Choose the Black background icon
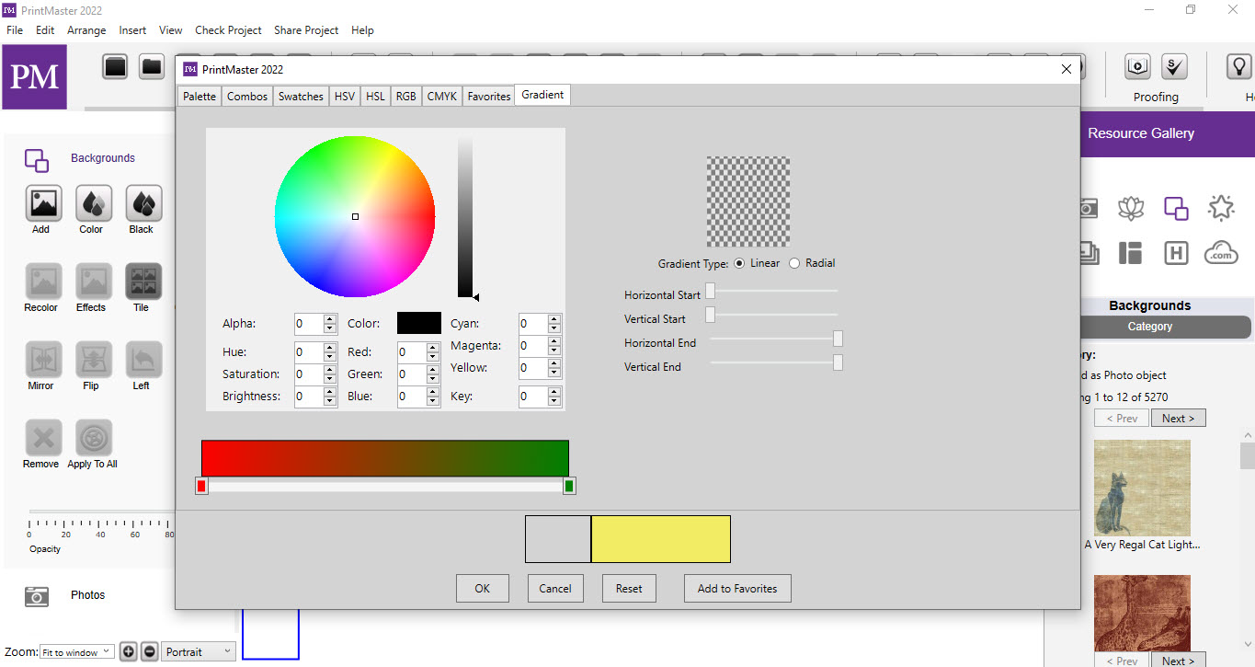This screenshot has width=1255, height=667. (143, 203)
